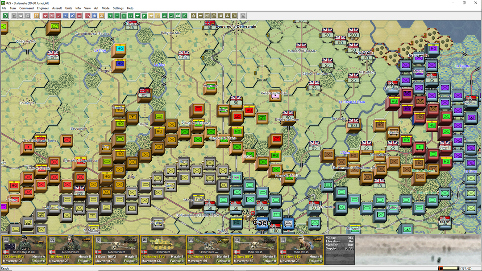Open the Engineer menu
The height and width of the screenshot is (271, 482).
(x=43, y=8)
